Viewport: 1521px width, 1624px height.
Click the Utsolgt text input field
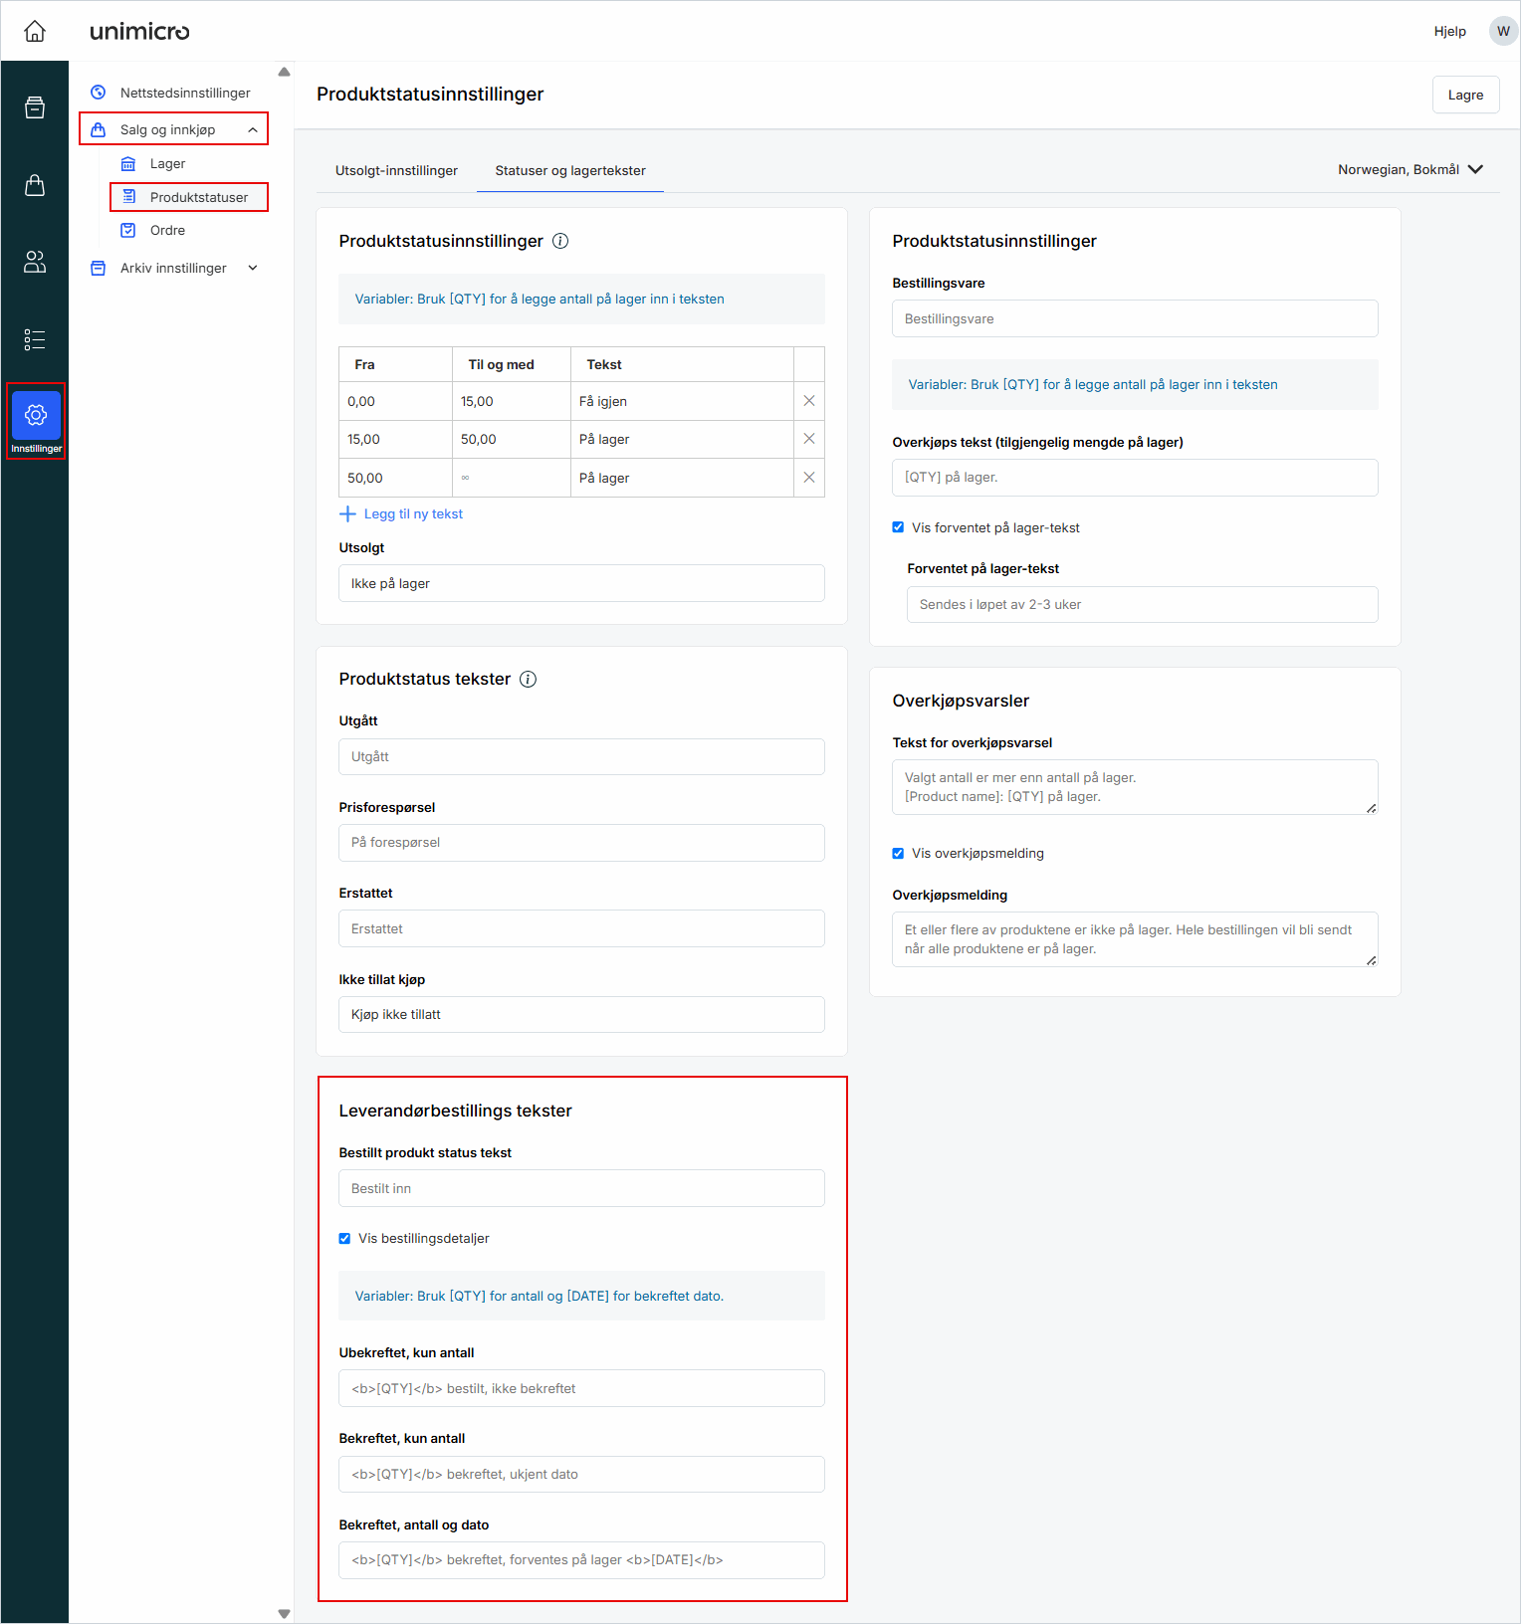(581, 583)
